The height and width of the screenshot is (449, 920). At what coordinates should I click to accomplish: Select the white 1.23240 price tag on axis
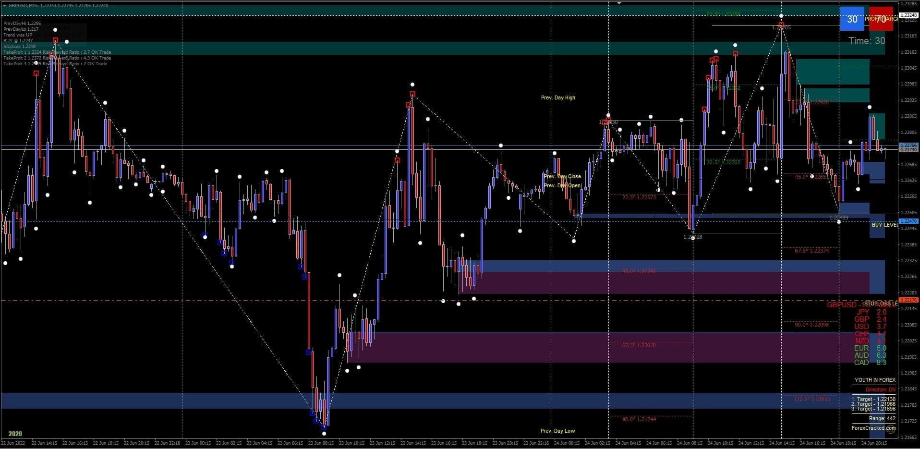[x=908, y=15]
